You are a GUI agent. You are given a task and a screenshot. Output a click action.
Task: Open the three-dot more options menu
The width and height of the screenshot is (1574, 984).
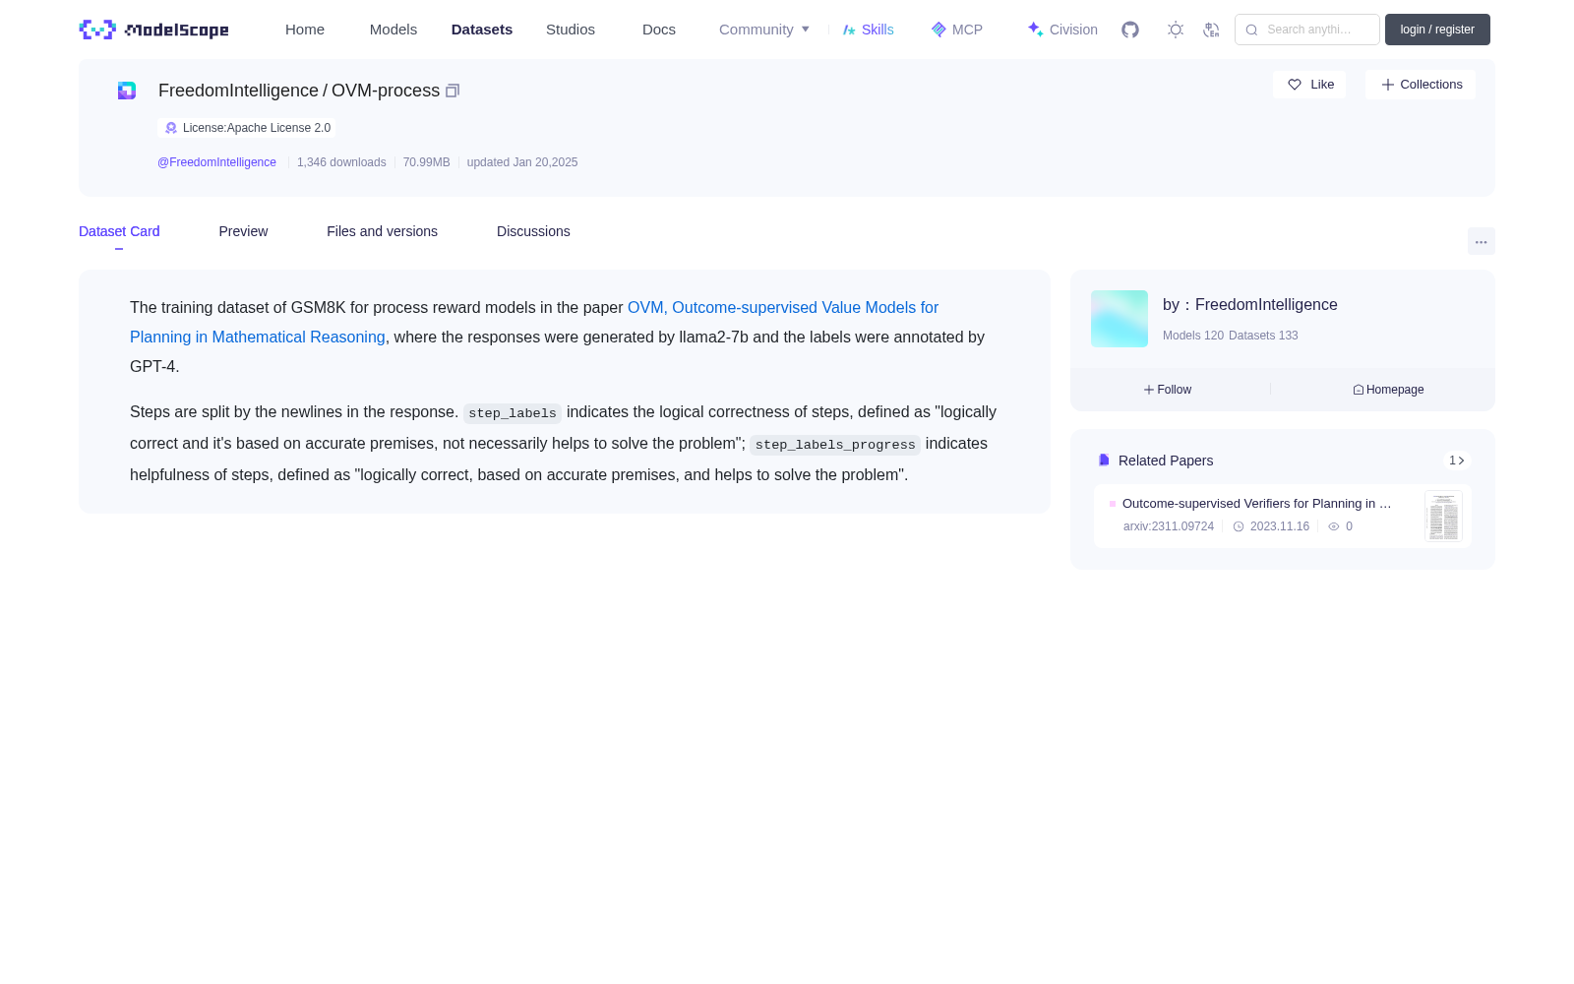(1481, 241)
